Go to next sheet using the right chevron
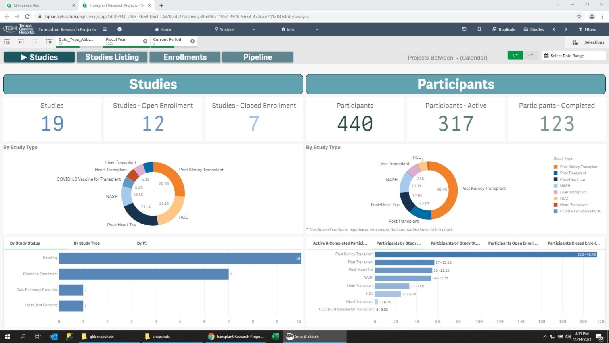This screenshot has height=343, width=609. pyautogui.click(x=566, y=29)
